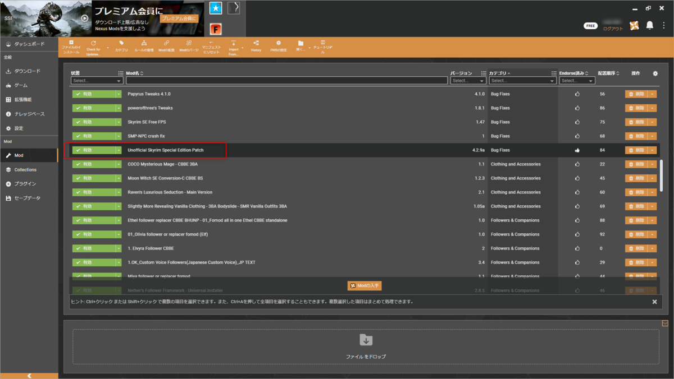Screen dimensions: 674x379
Task: Click the Import From icon
Action: point(234,43)
